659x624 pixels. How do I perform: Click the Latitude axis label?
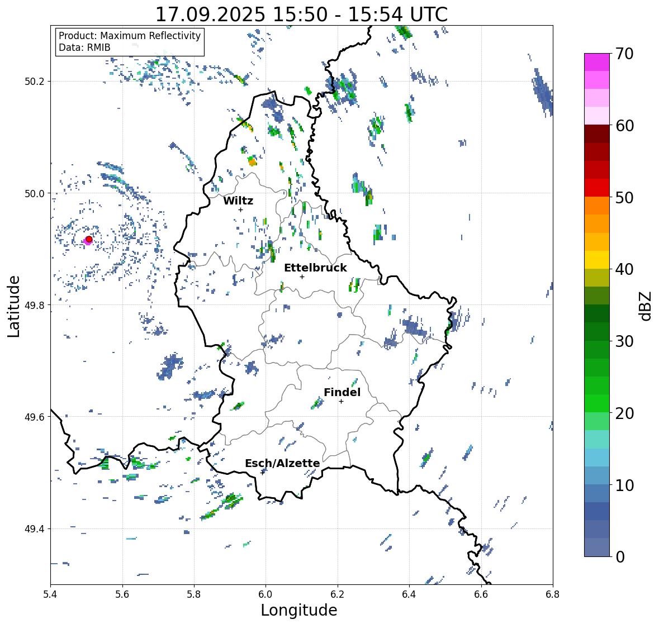click(13, 306)
